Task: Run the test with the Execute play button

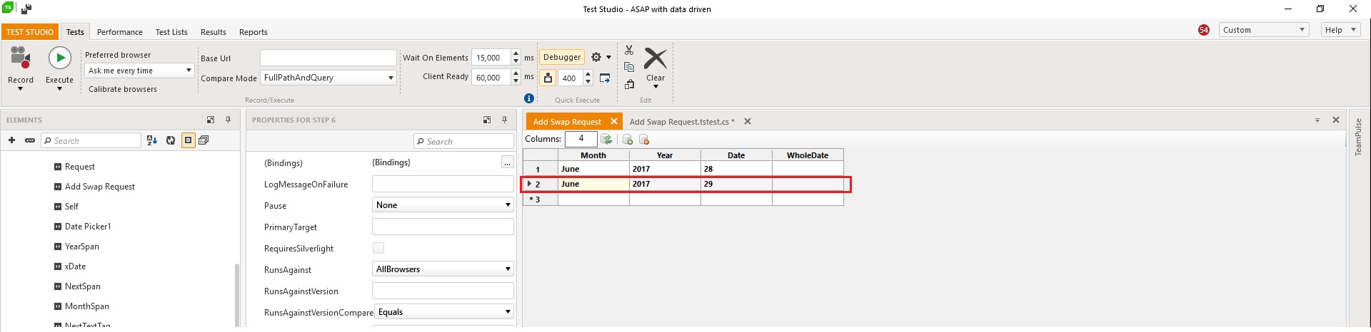Action: click(x=60, y=58)
